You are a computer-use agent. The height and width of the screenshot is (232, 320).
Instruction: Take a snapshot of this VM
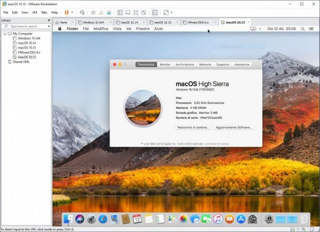(93, 12)
